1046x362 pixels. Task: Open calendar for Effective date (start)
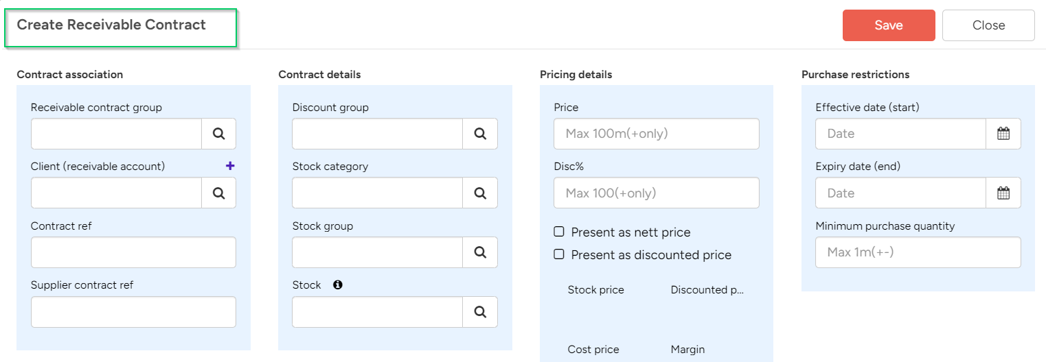[1003, 134]
